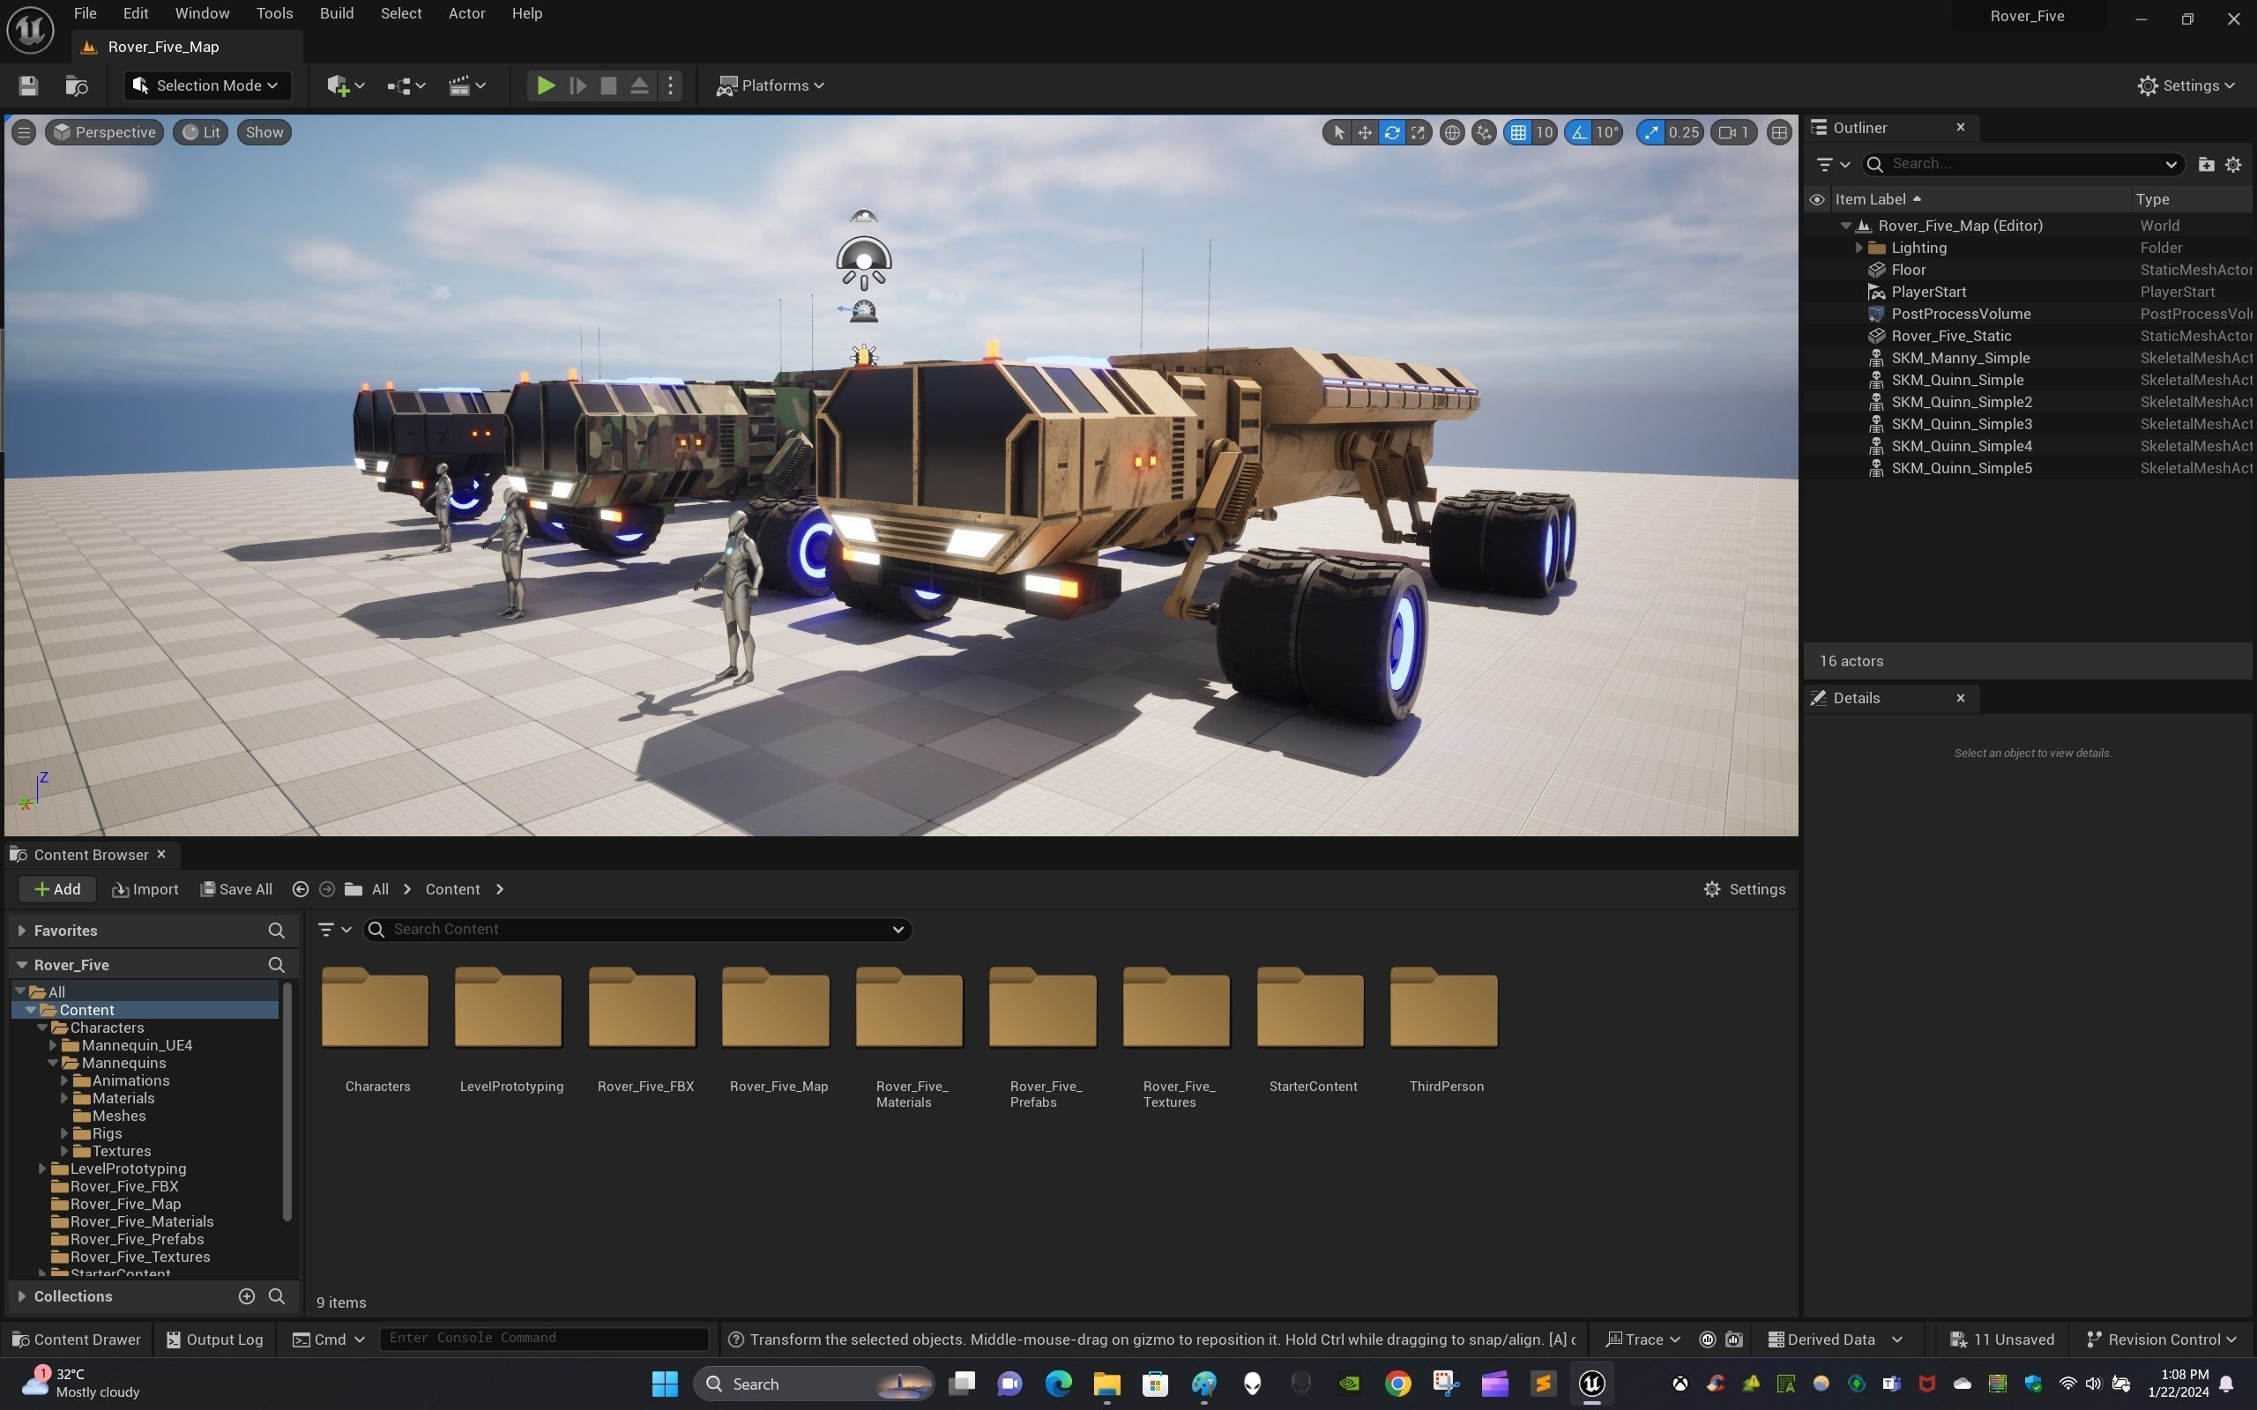Open Perspective view mode dropdown

tap(104, 132)
